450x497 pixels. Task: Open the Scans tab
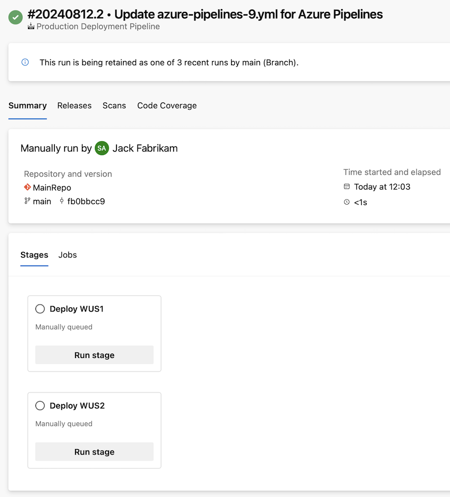(114, 105)
